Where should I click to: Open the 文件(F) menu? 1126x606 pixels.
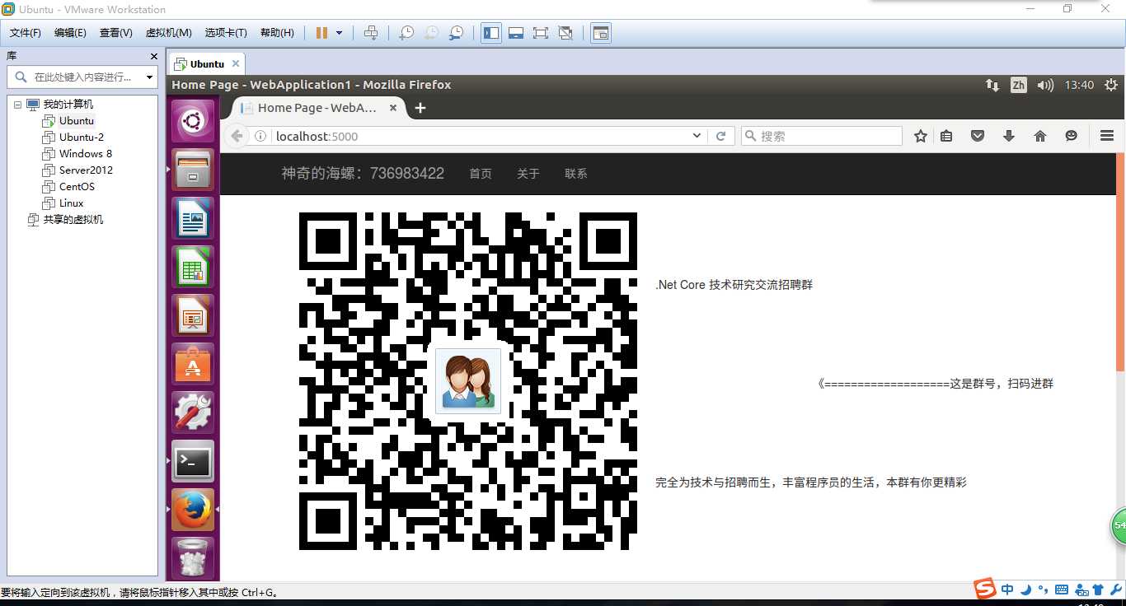pos(26,33)
